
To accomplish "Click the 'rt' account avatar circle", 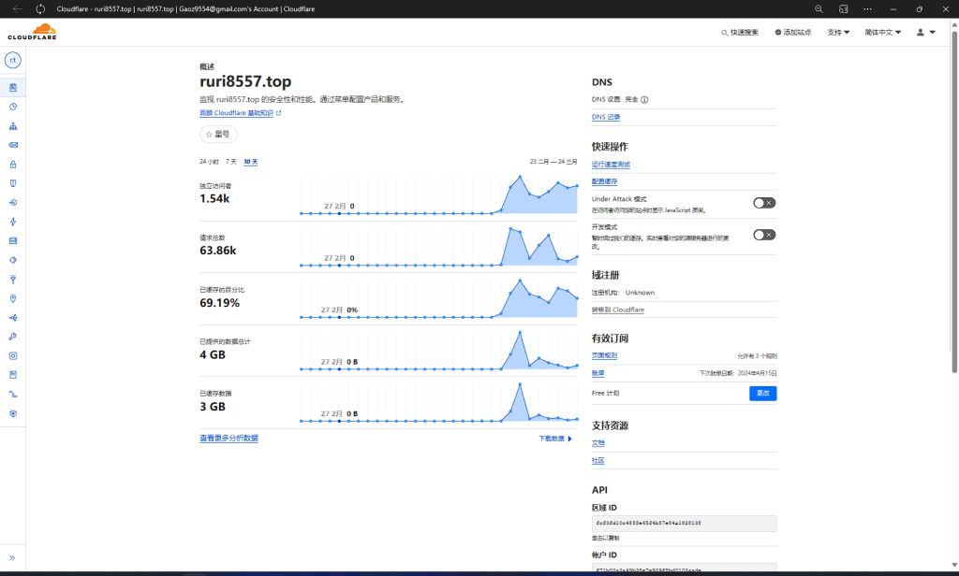I will click(x=13, y=60).
